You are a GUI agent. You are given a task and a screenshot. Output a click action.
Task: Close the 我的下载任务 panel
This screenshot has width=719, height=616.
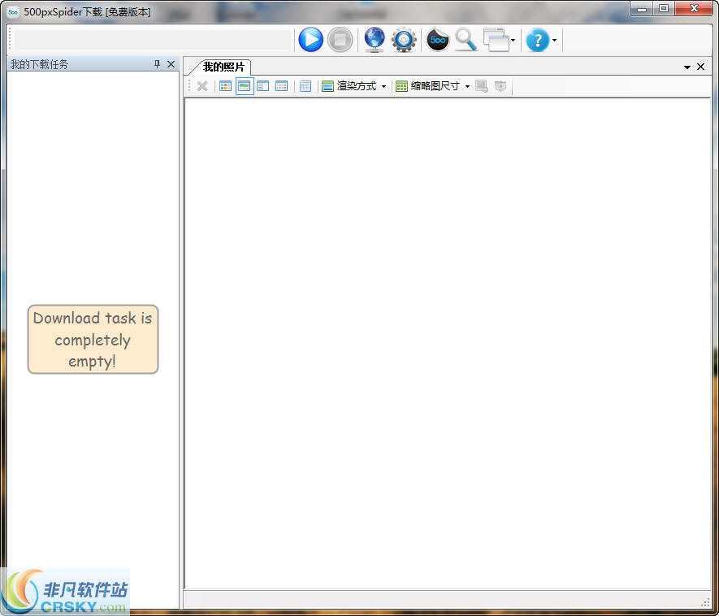click(171, 64)
